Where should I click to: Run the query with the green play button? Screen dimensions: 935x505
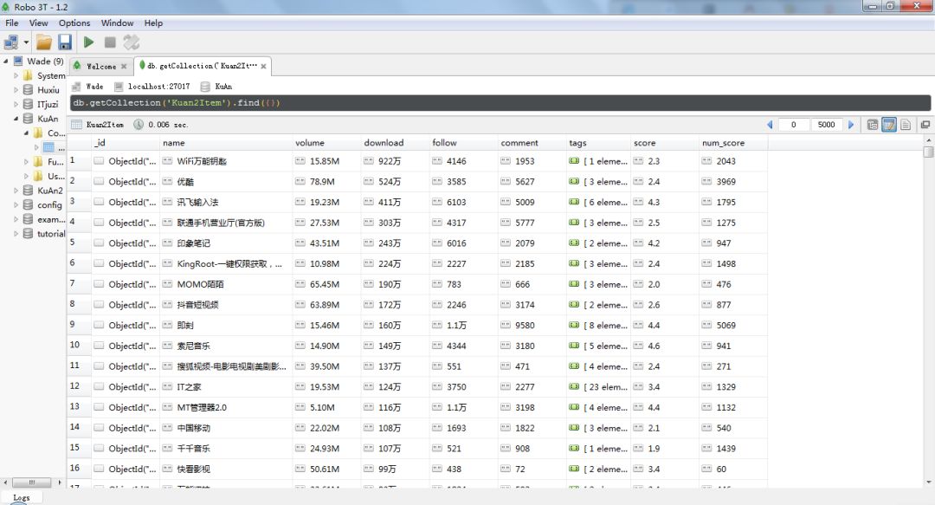click(x=89, y=42)
